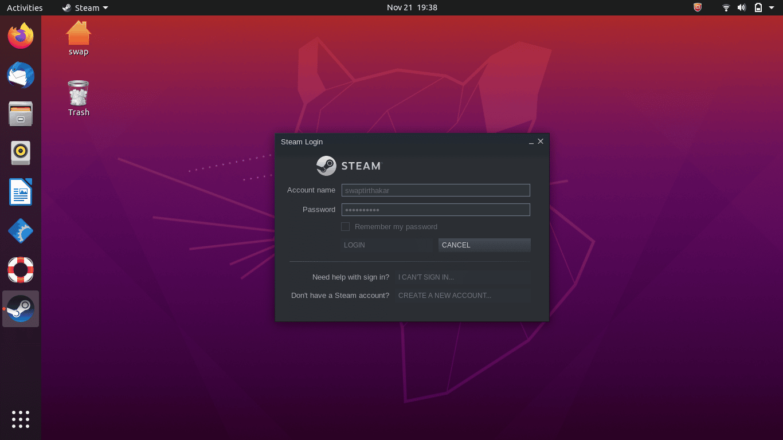Click the 'Need help with sign in?' text
The height and width of the screenshot is (440, 783).
[x=351, y=277]
